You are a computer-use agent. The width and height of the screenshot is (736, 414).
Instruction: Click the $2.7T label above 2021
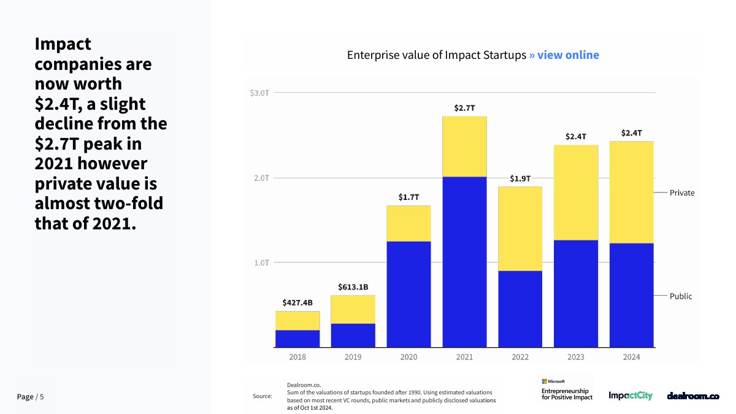coord(464,108)
